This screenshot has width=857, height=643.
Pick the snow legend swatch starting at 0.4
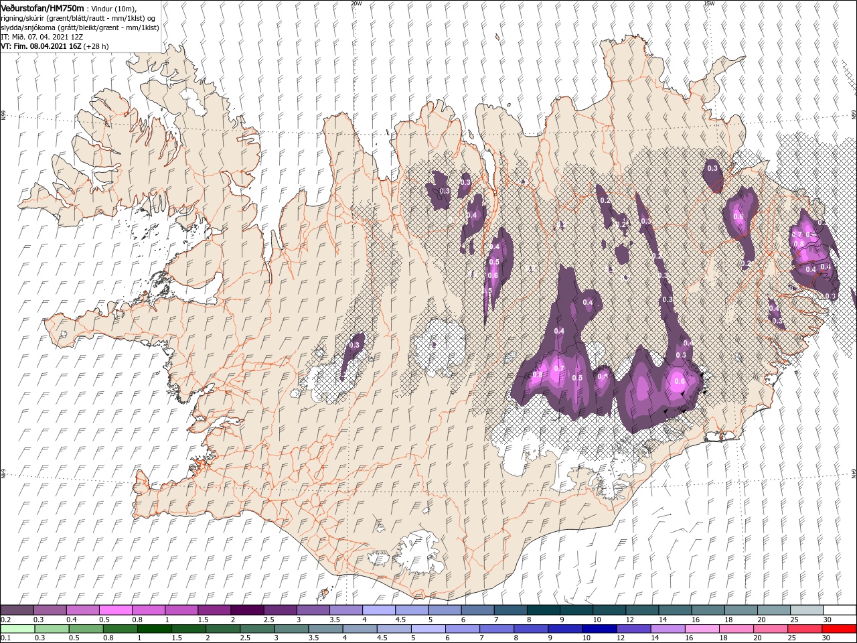coord(83,610)
